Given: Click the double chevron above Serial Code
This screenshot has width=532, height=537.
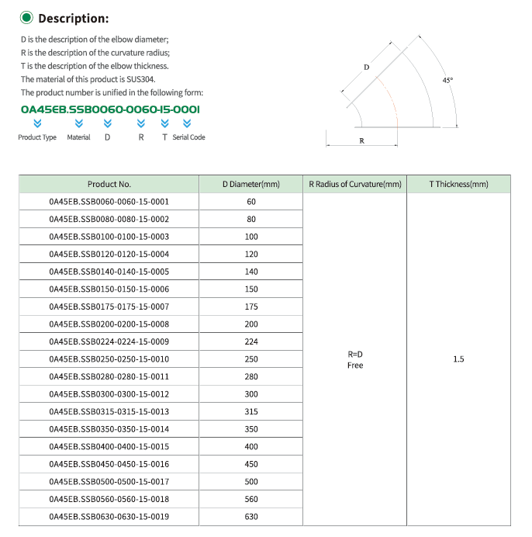Looking at the screenshot, I should 187,123.
